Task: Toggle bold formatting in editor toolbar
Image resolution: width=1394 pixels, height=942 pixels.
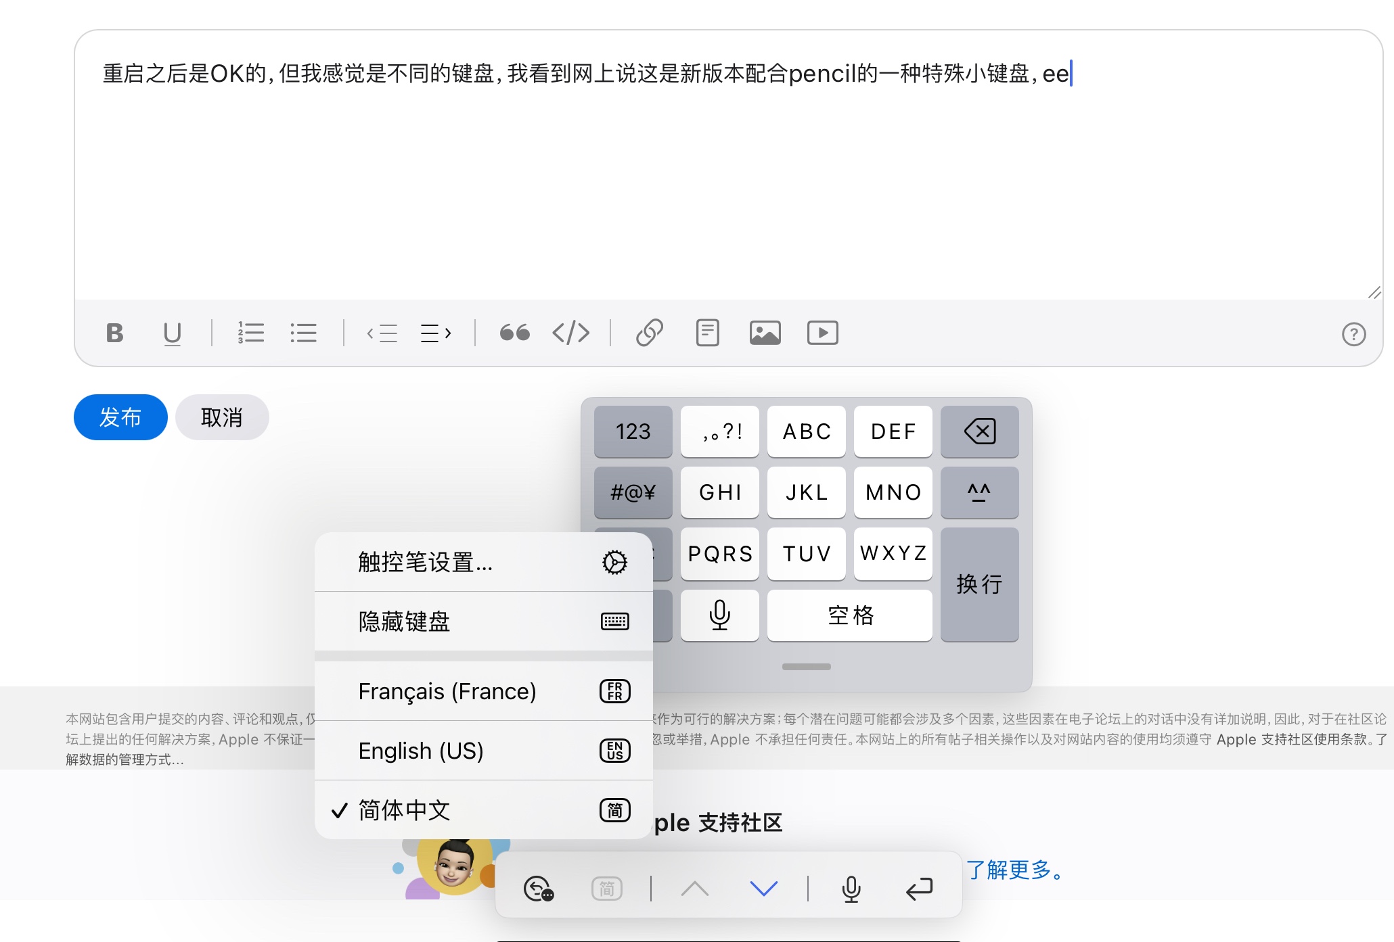Action: (x=115, y=333)
